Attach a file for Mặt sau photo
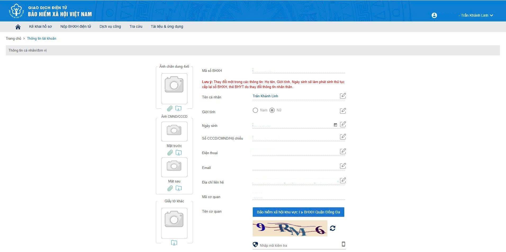This screenshot has height=252, width=506. [x=170, y=188]
